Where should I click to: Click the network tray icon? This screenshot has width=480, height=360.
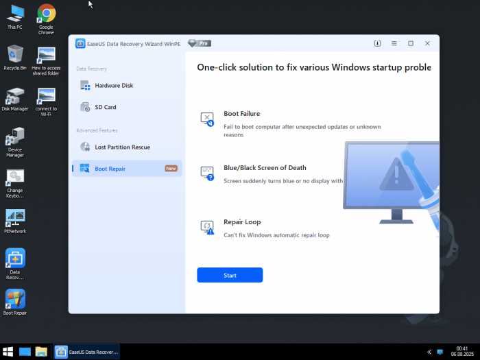click(x=440, y=352)
